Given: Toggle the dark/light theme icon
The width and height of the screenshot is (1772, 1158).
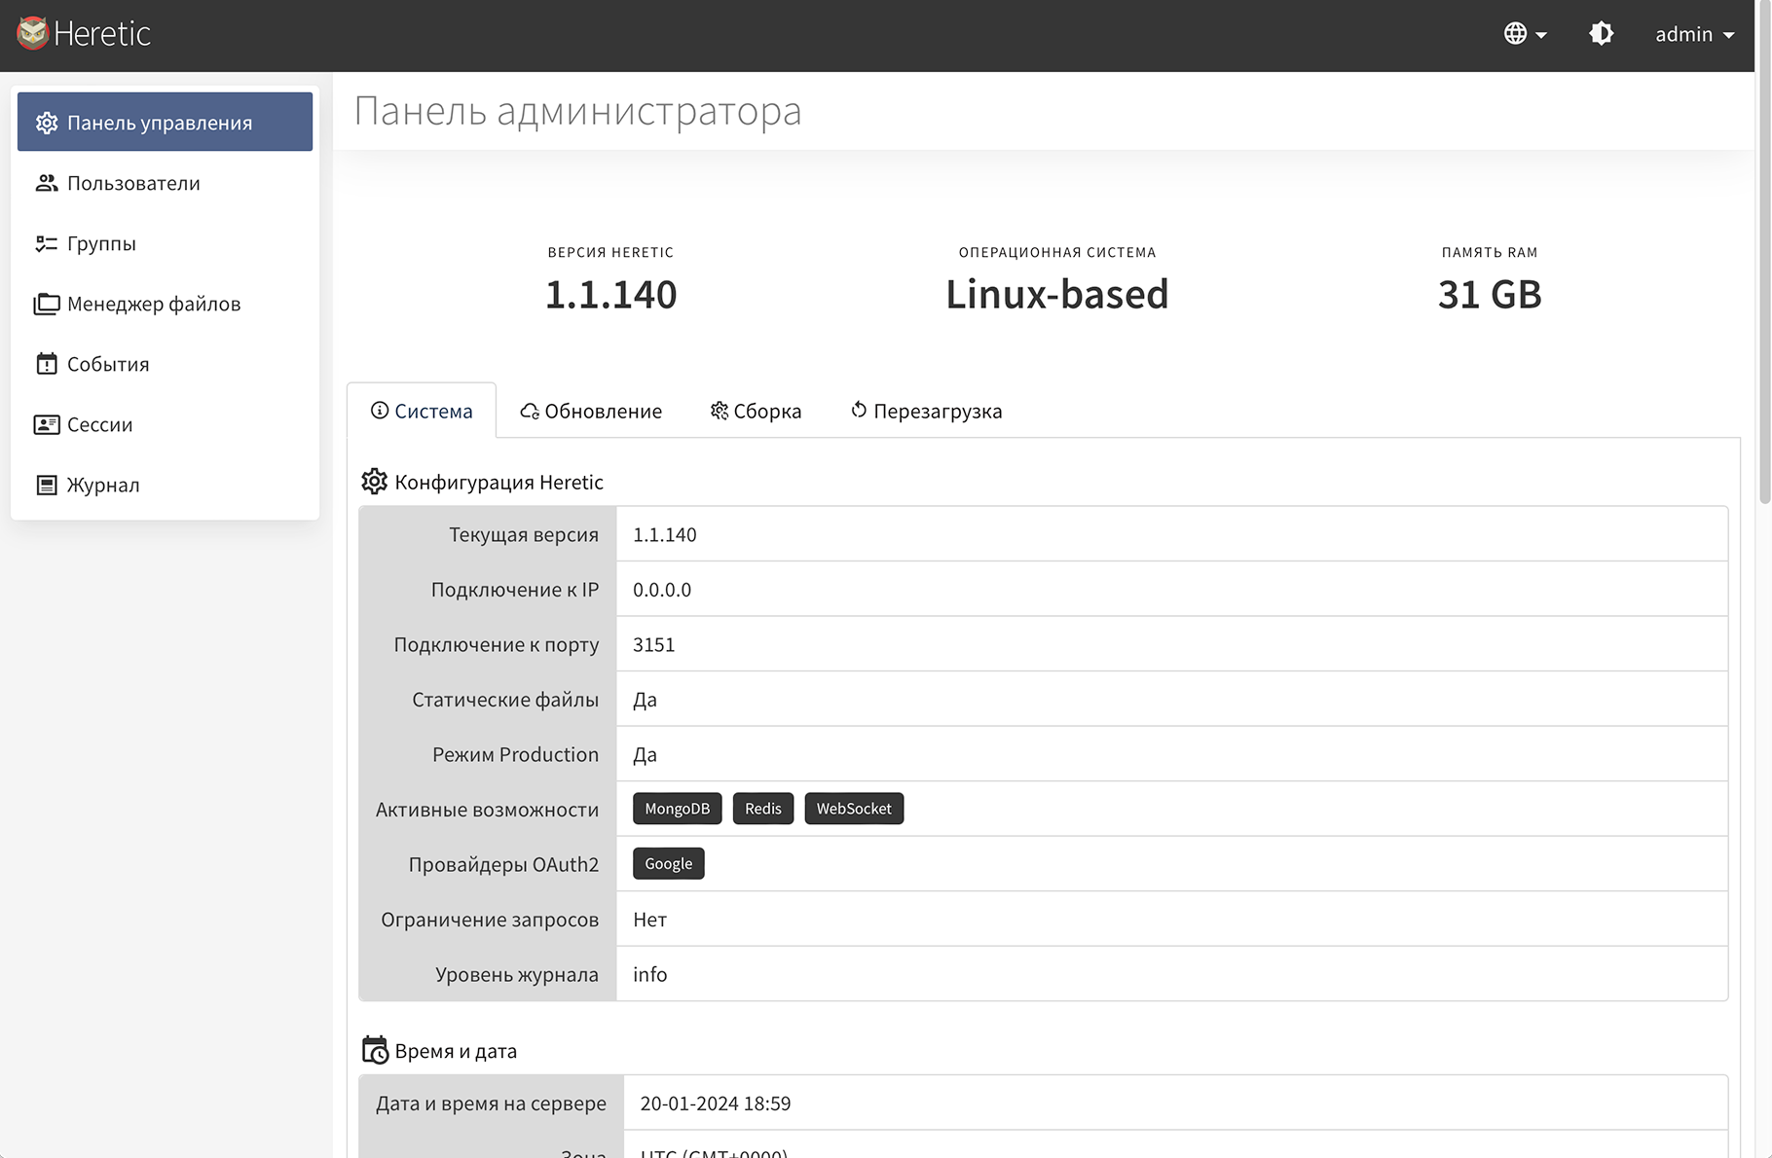Looking at the screenshot, I should coord(1601,34).
